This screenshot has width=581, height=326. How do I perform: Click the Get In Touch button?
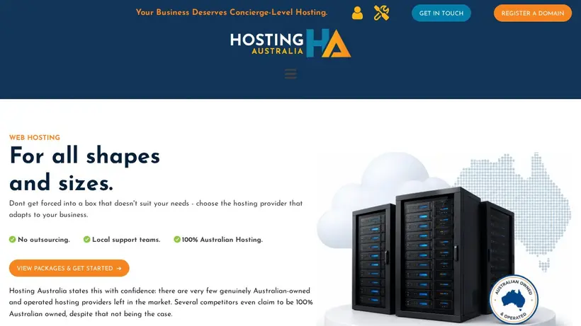(x=441, y=13)
